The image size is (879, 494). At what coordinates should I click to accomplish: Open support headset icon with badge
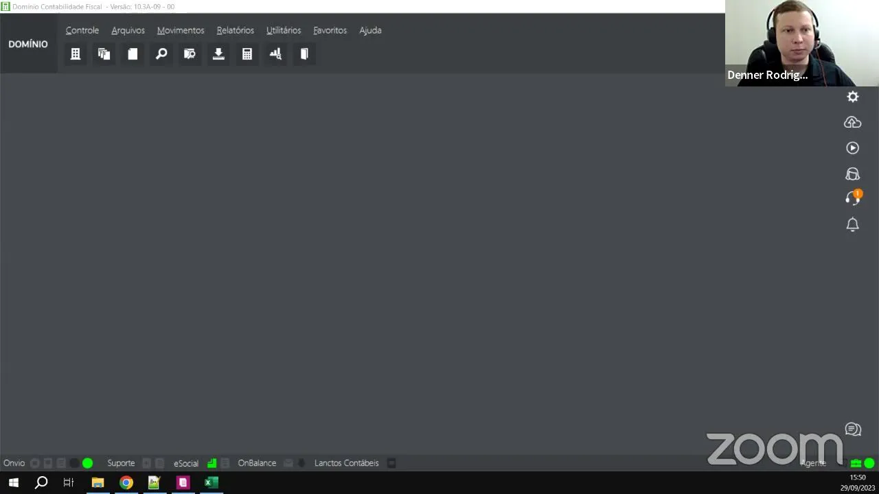(x=852, y=198)
